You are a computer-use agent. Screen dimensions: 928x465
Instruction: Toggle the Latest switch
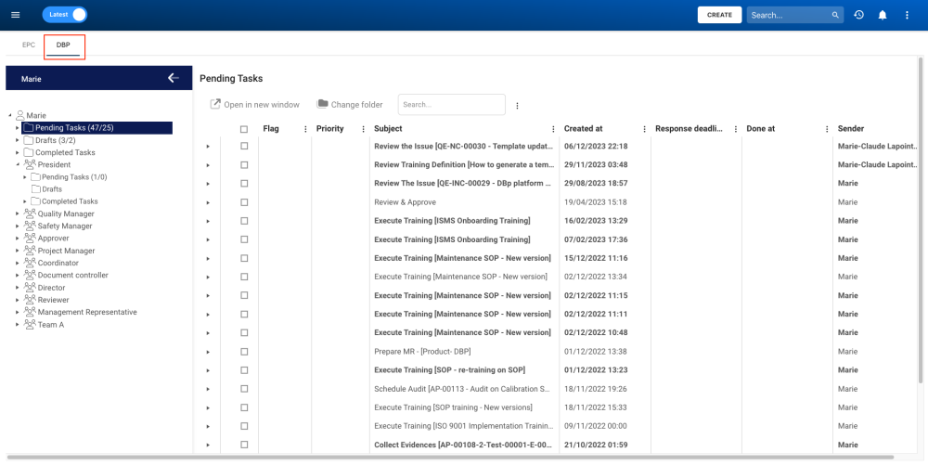[65, 15]
